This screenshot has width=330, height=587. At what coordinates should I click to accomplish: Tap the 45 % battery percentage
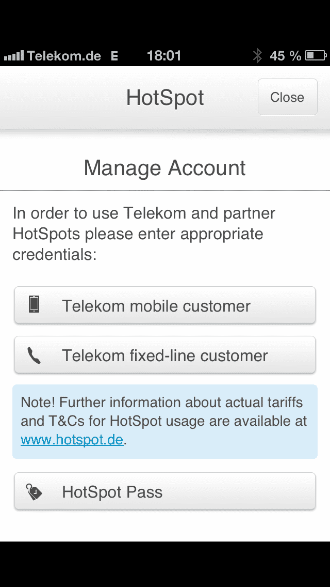pos(286,56)
